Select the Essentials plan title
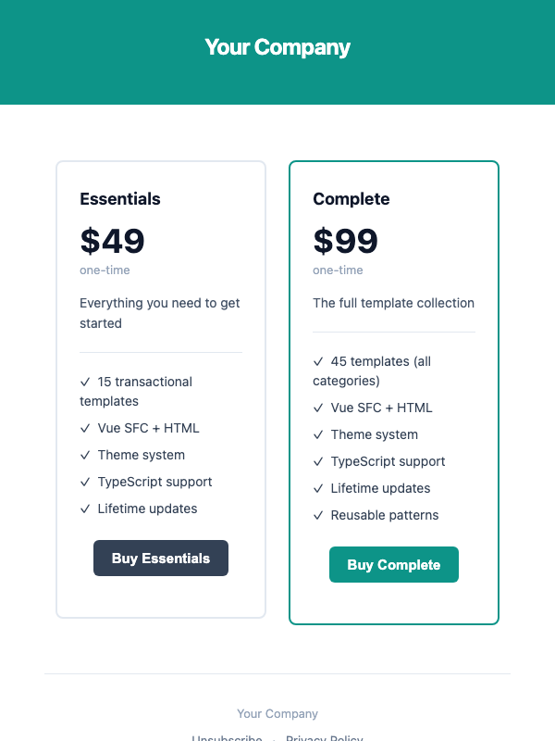555x741 pixels. [119, 199]
